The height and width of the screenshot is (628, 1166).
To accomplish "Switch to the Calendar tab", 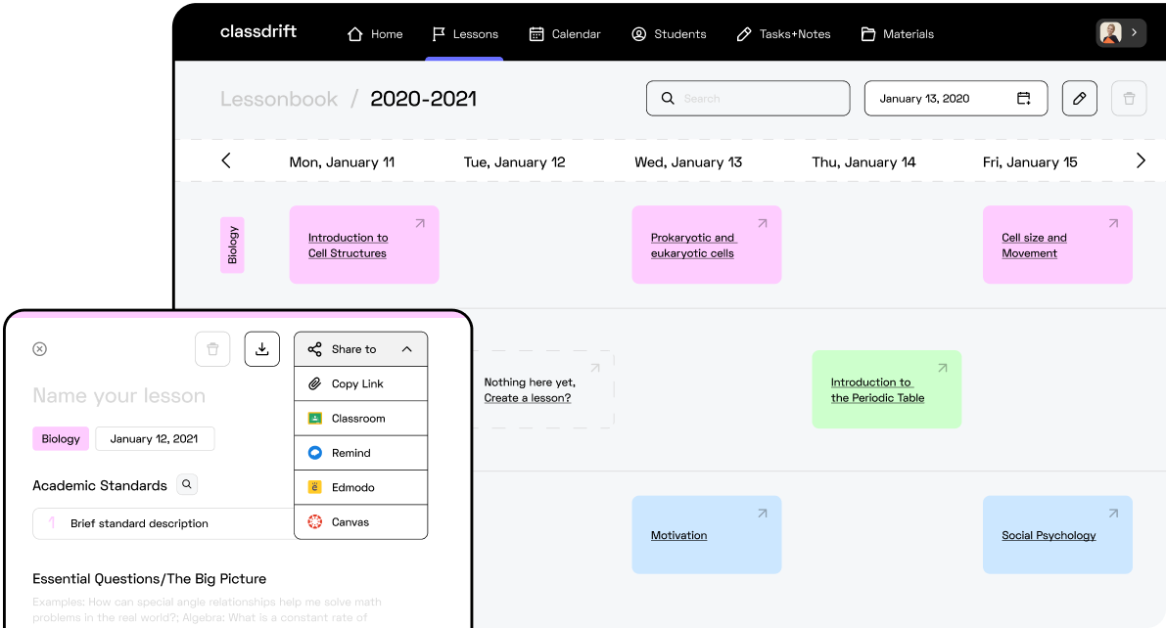I will tap(565, 34).
